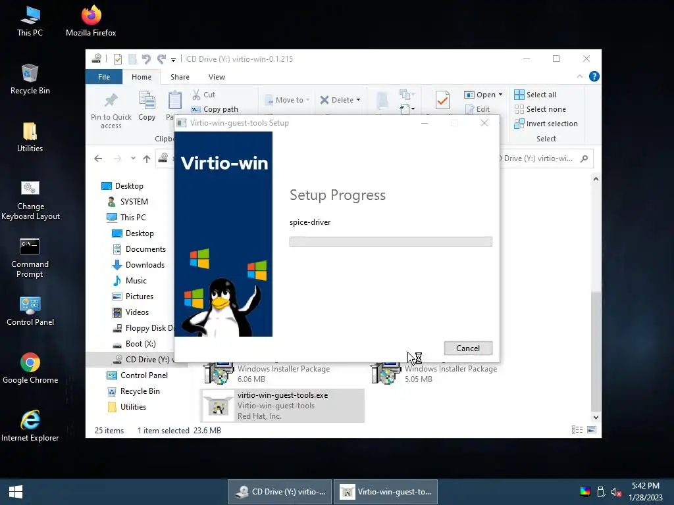Screen dimensions: 674x505
Task: Open Change Keyboard Layout desktop shortcut
Action: [x=30, y=200]
